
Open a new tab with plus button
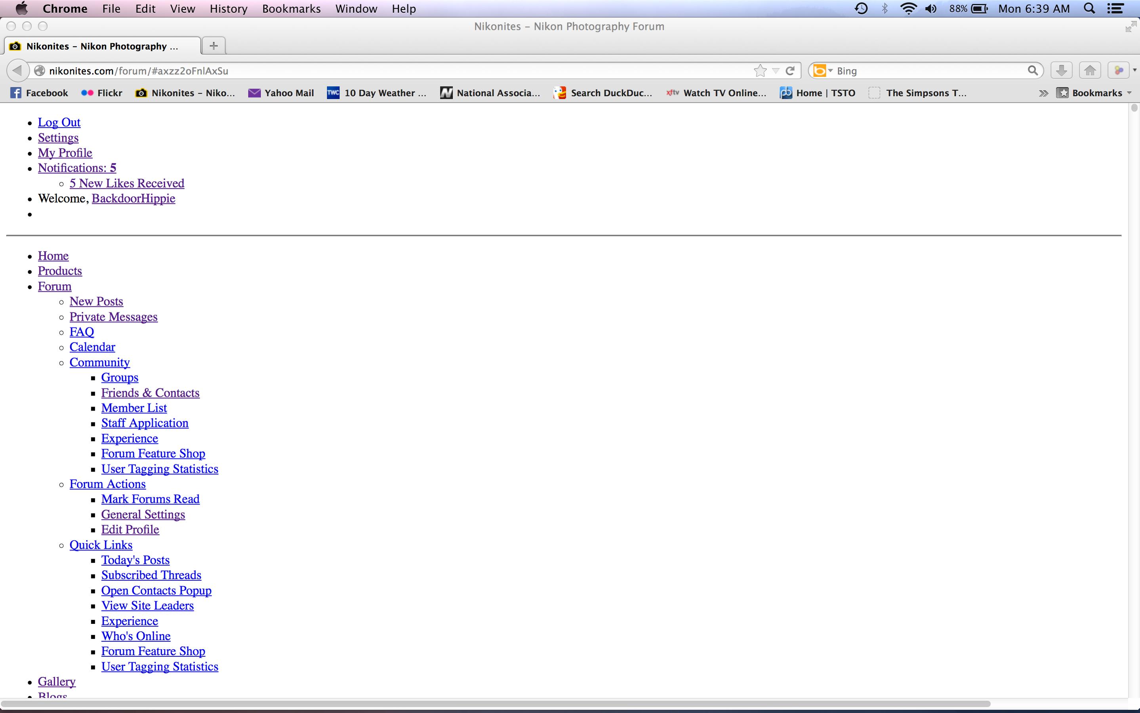pos(214,46)
